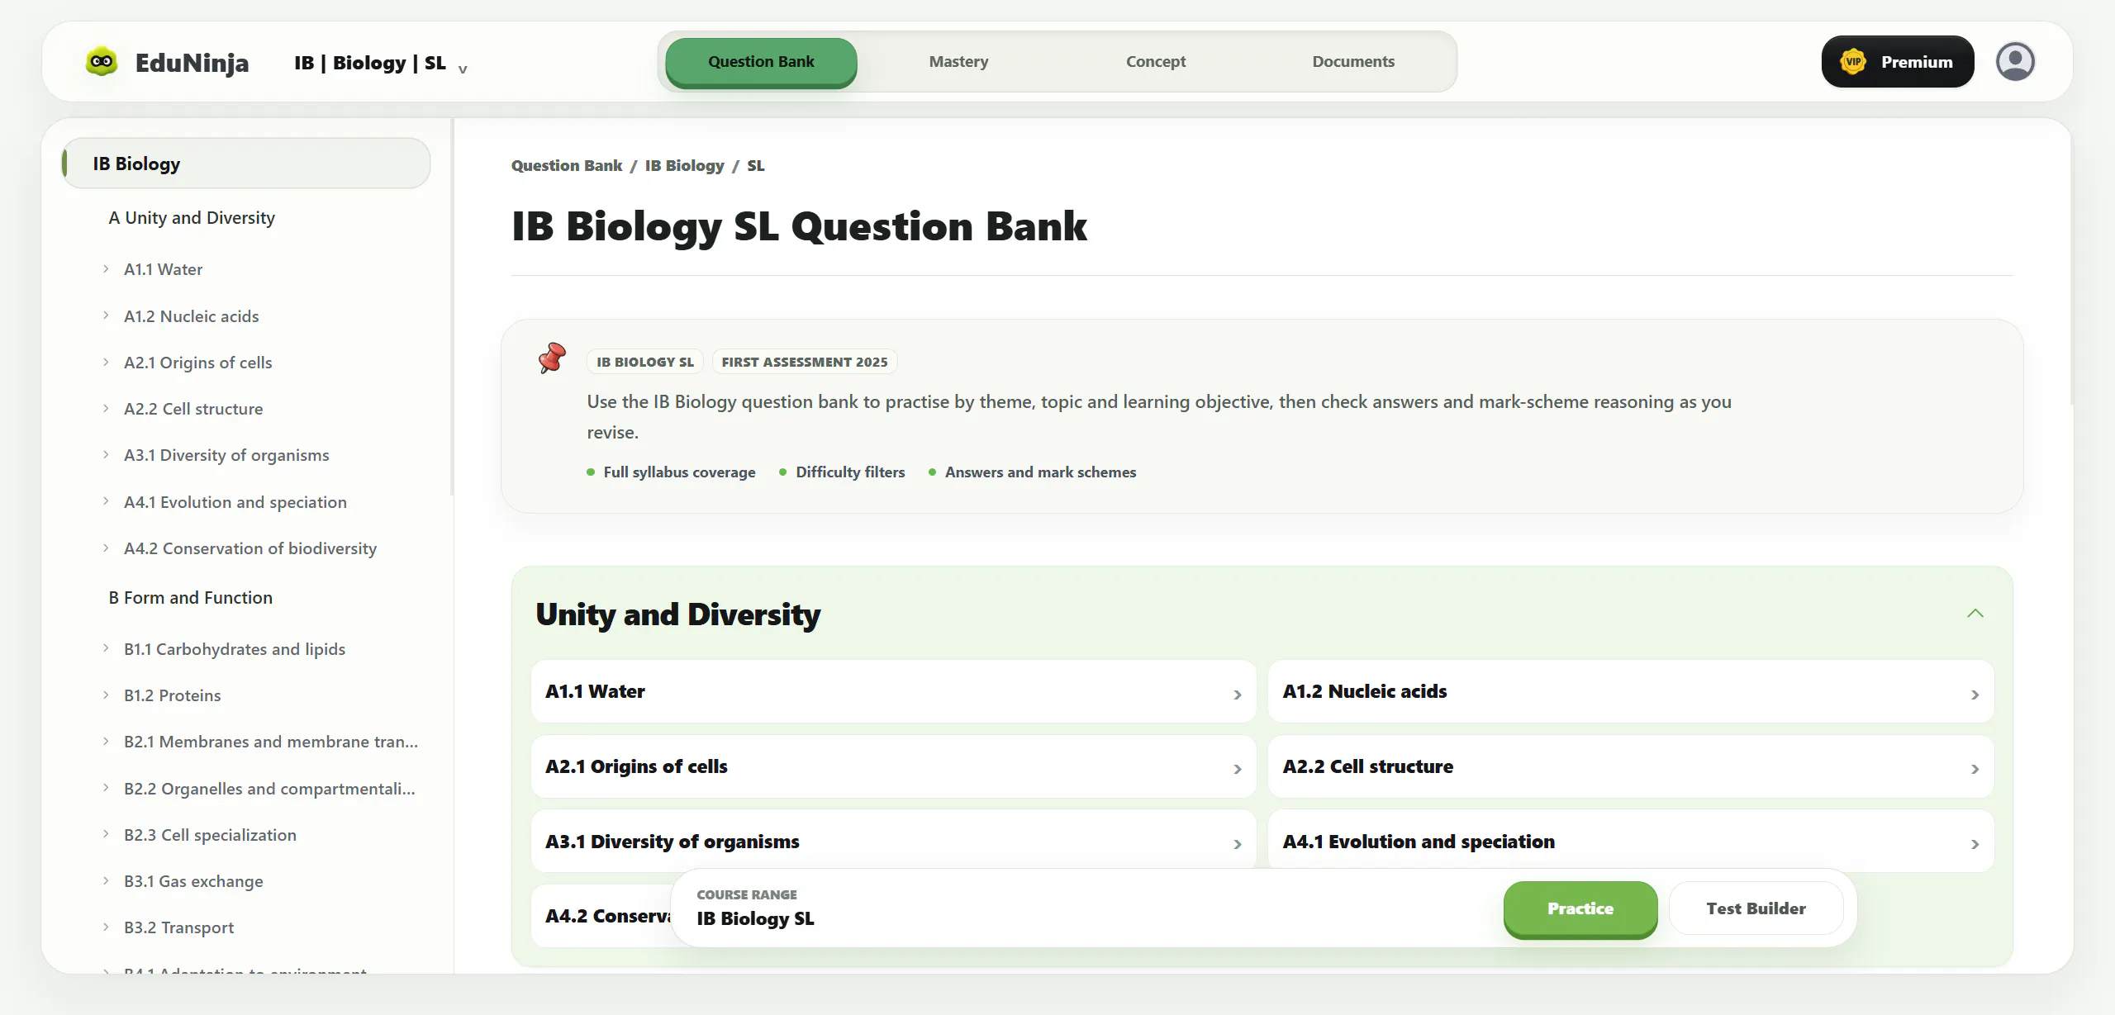Select B Form and Function sidebar heading
This screenshot has width=2115, height=1015.
(x=191, y=598)
